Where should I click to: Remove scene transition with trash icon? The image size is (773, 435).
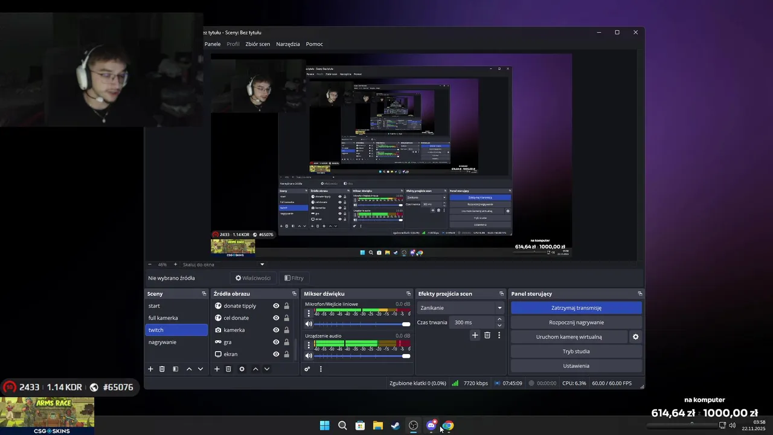pyautogui.click(x=487, y=335)
